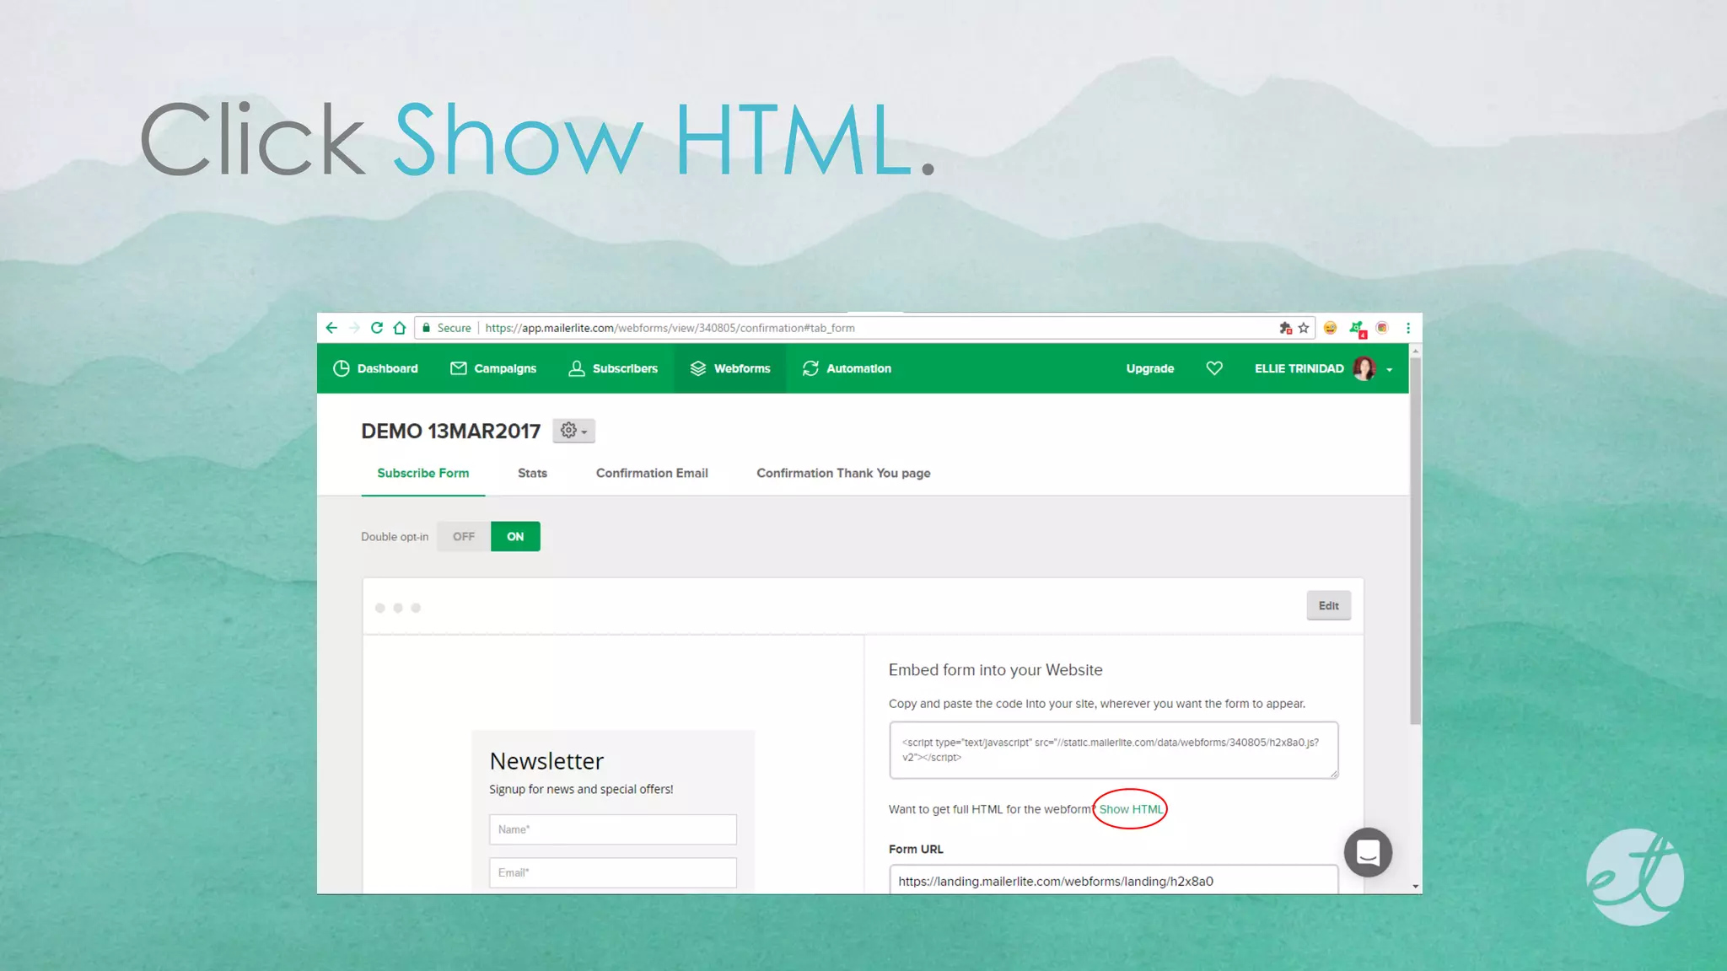Open the Confirmation Email tab
Viewport: 1727px width, 971px height.
coord(652,473)
